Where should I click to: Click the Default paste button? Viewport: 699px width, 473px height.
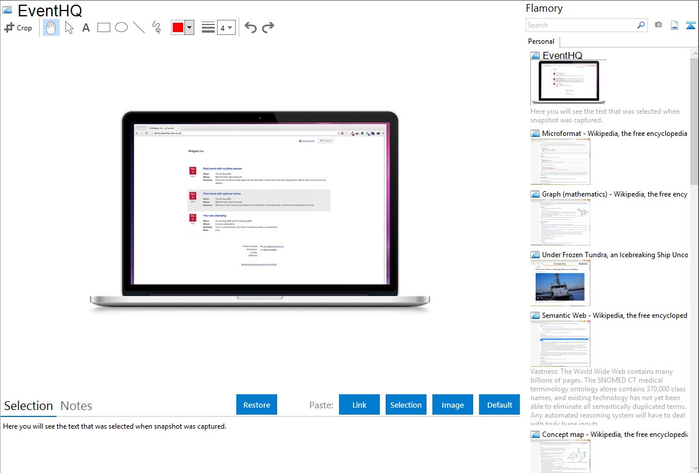click(499, 405)
